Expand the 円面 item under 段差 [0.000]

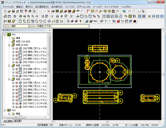coord(13,48)
